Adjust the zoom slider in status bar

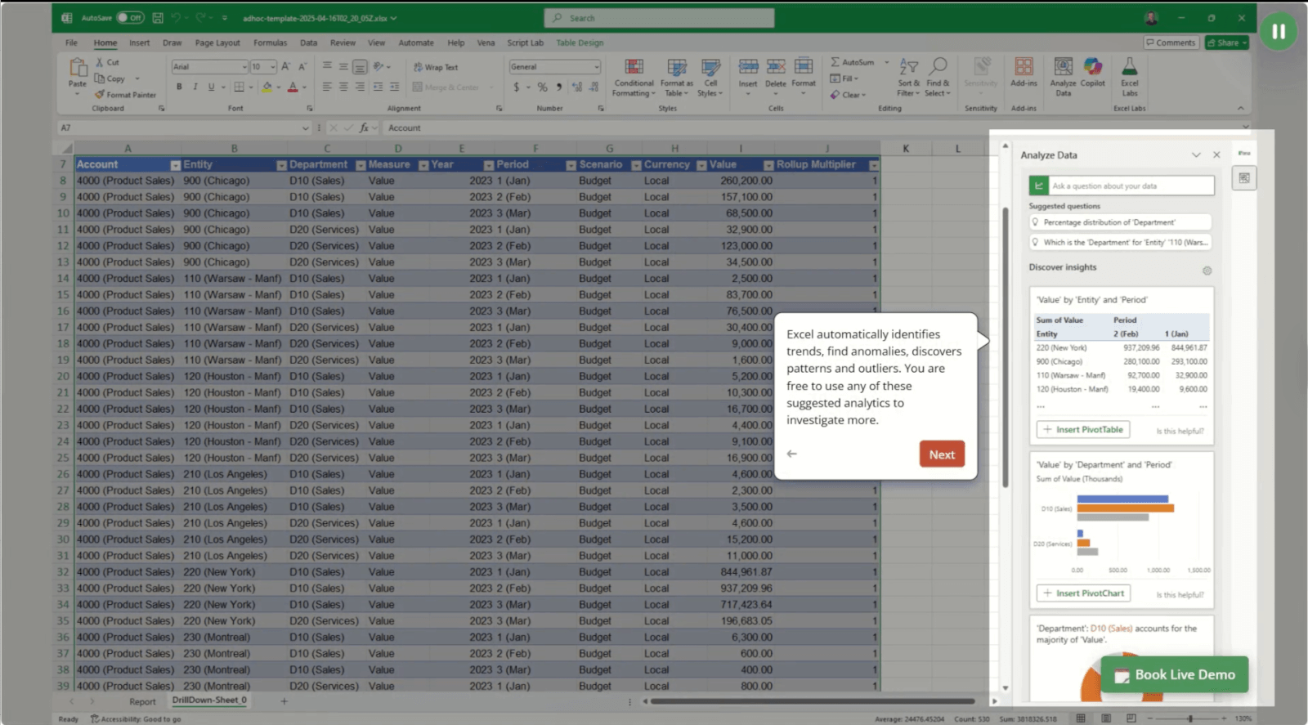click(1190, 718)
